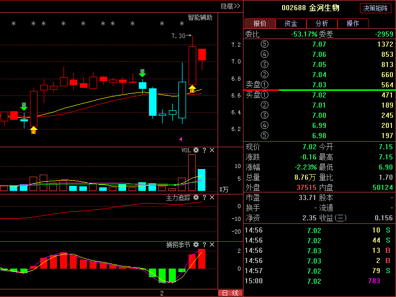This screenshot has height=297, width=396.
Task: Open help for the VOL indicator
Action: pyautogui.click(x=204, y=150)
